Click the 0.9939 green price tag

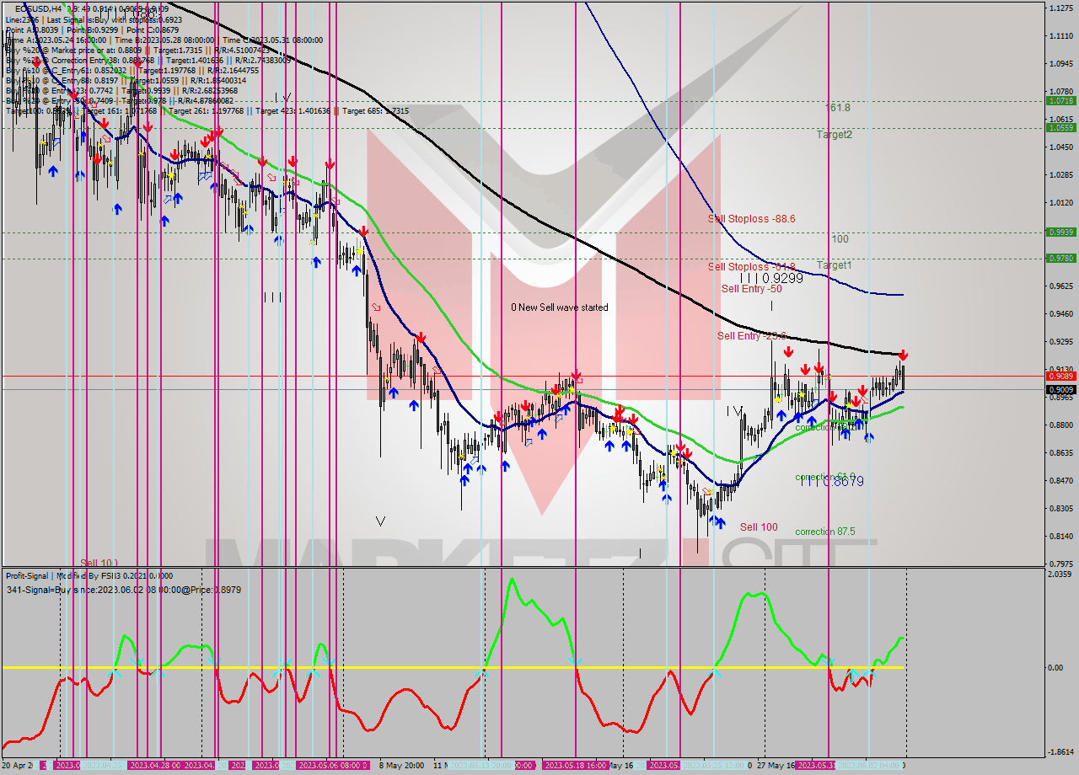click(1060, 232)
